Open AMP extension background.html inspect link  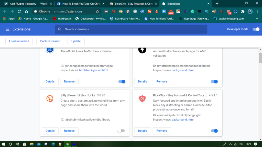(182, 70)
